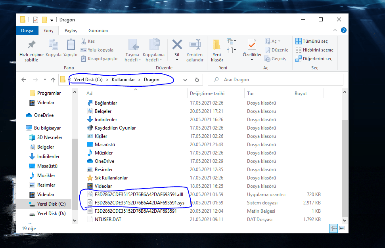Select the F3D2862...693591.dll file

click(x=139, y=195)
